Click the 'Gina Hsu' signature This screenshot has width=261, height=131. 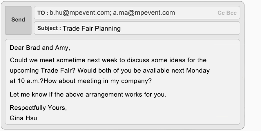pos(23,118)
